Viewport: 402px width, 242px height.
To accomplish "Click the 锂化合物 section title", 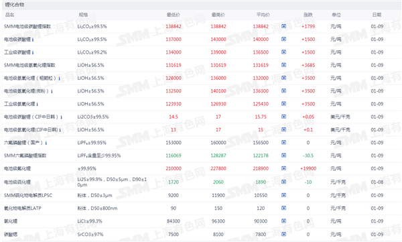I will point(14,5).
